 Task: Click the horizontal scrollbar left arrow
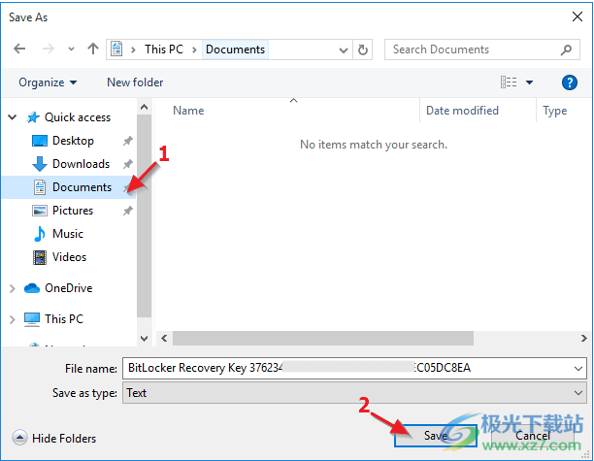point(164,339)
